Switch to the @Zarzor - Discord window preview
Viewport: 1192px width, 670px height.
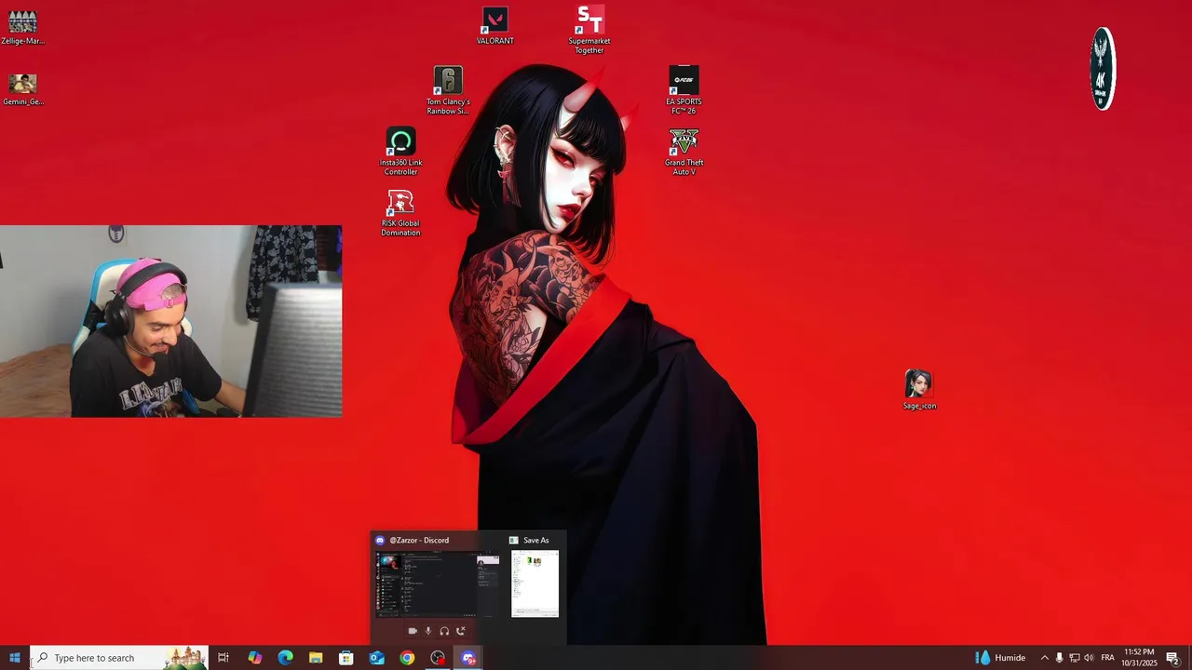pyautogui.click(x=438, y=583)
